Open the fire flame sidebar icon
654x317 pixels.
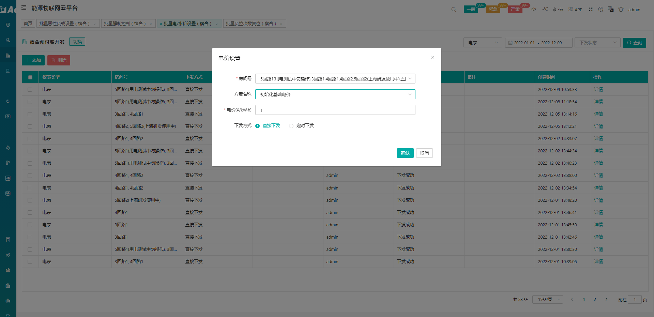[x=8, y=148]
